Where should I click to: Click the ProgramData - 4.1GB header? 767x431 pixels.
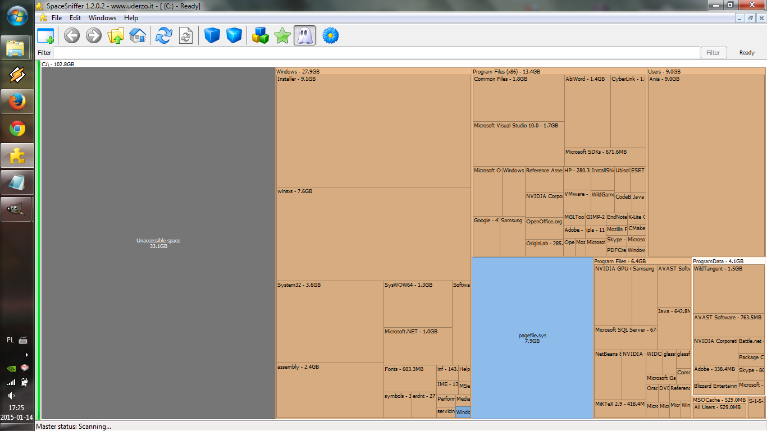point(729,261)
